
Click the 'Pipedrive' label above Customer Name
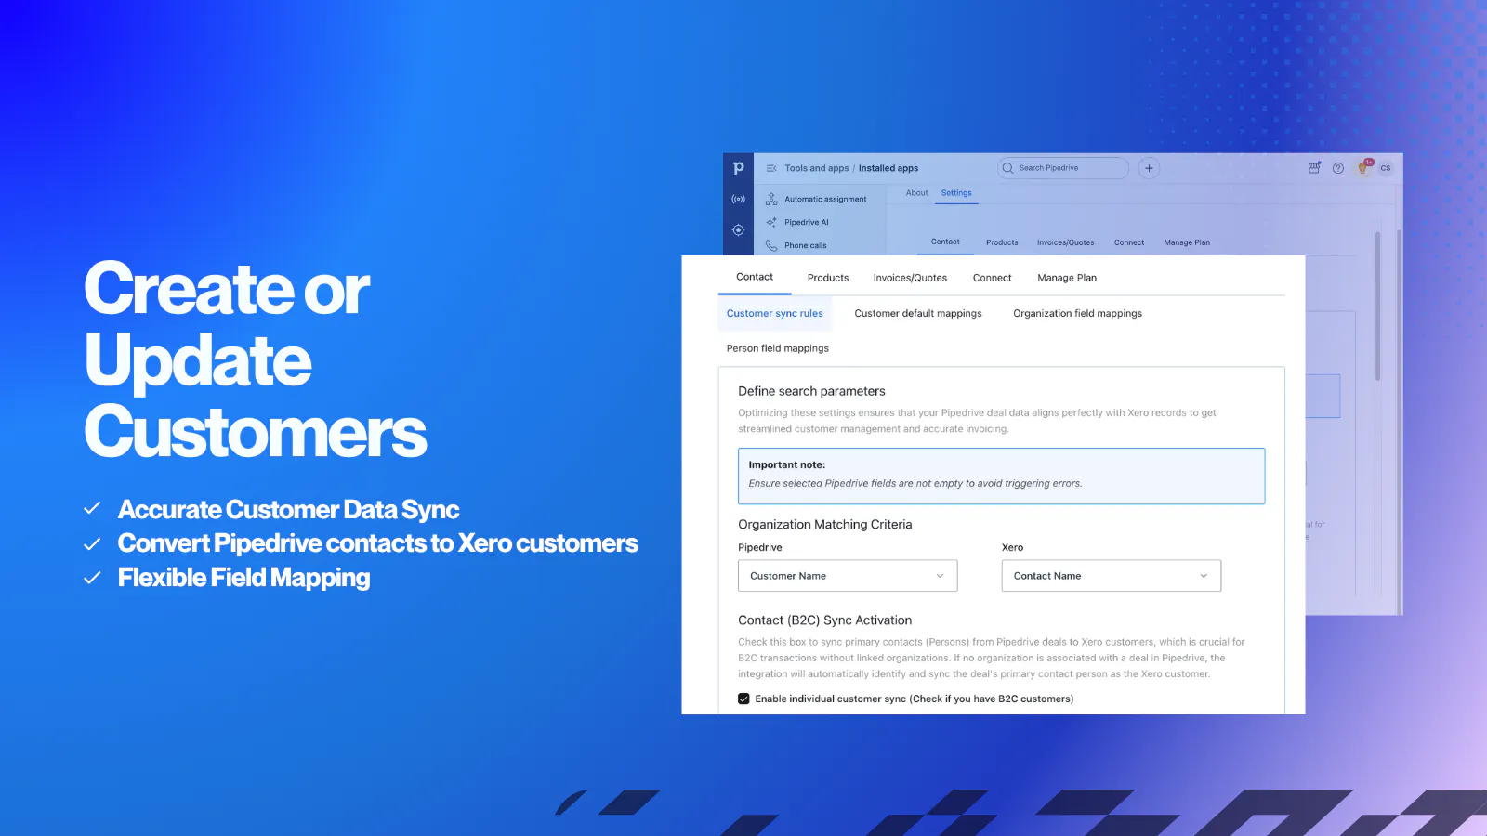click(x=760, y=547)
